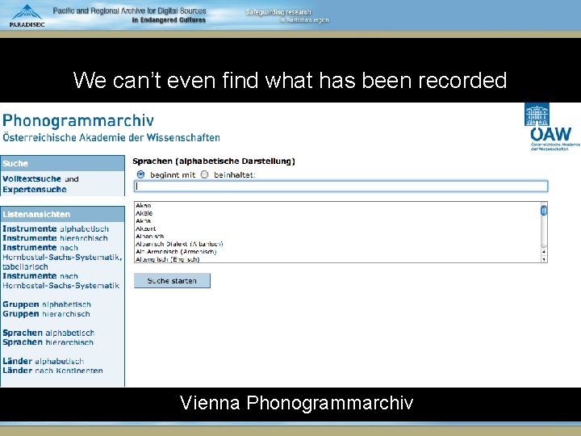Viewport: 581px width, 436px height.
Task: Select 'Akzent' in the language list
Action: (x=145, y=228)
